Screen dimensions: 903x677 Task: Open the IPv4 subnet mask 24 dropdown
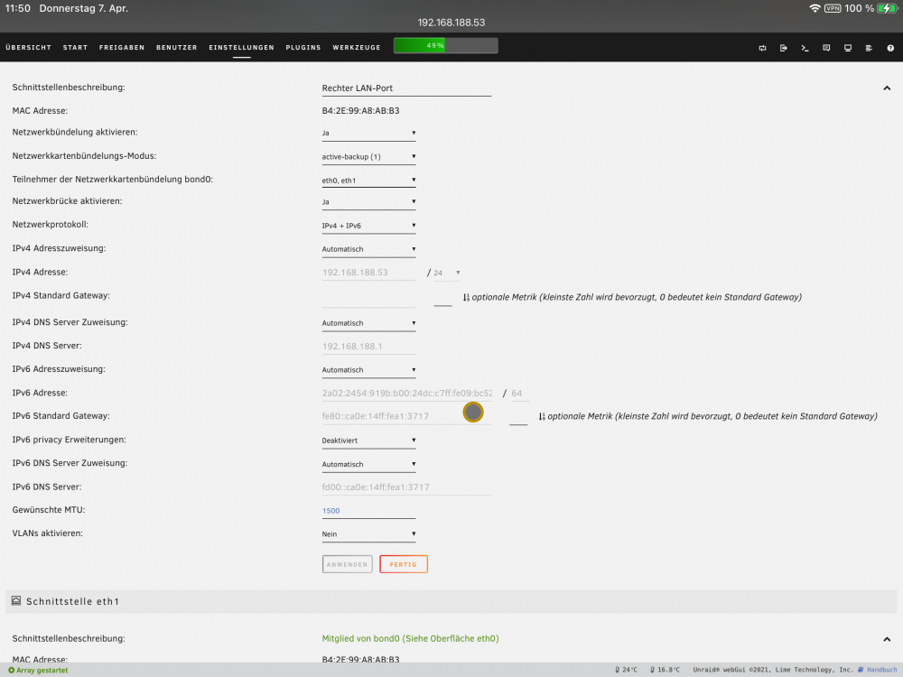coord(447,273)
